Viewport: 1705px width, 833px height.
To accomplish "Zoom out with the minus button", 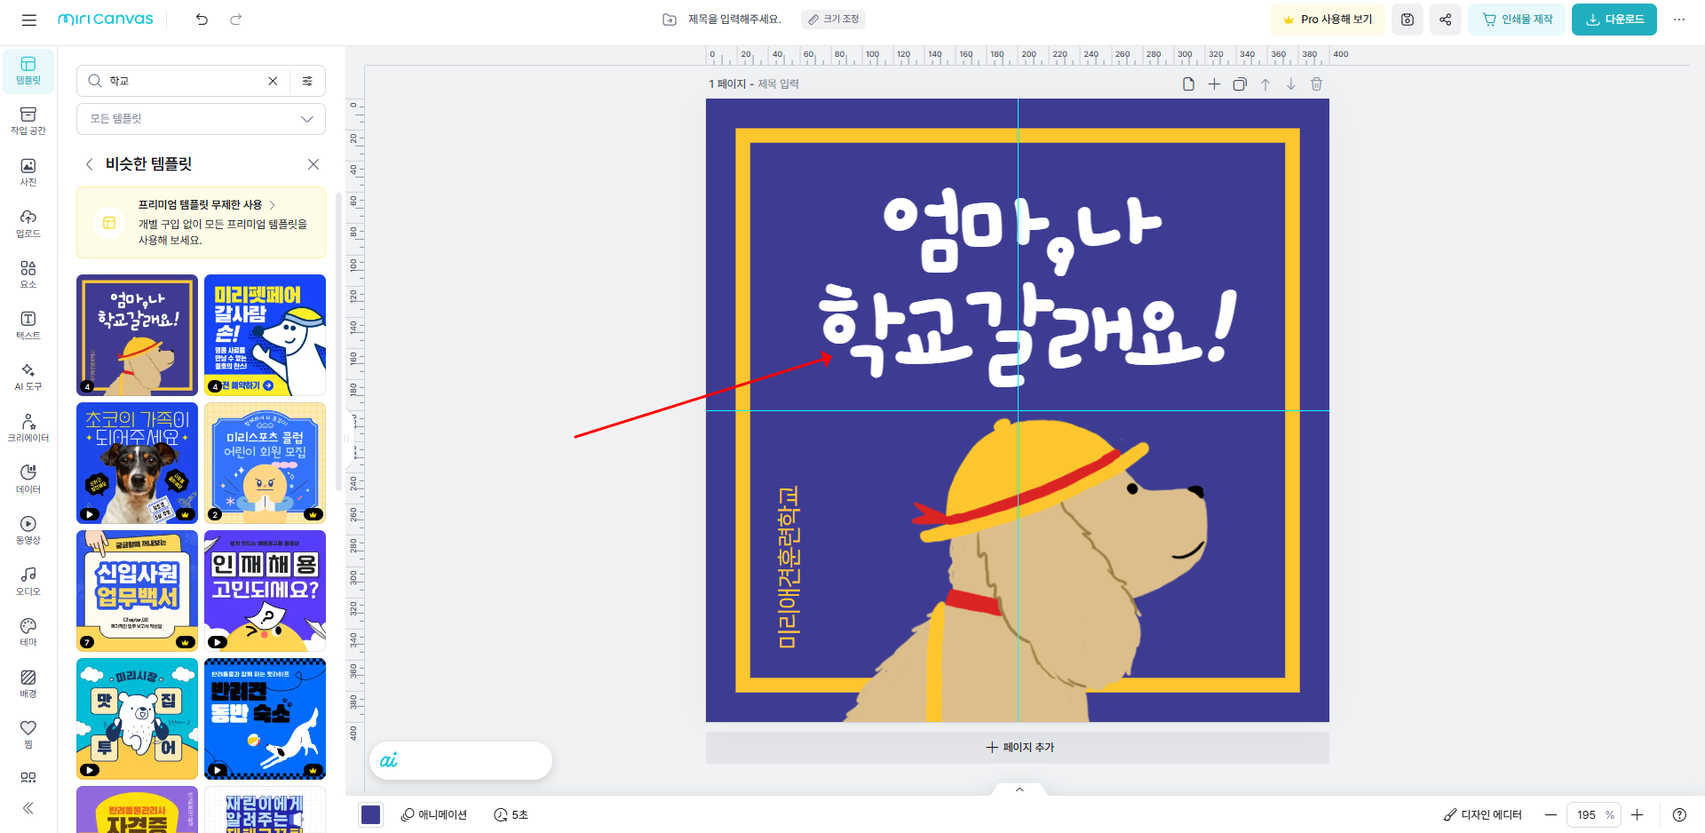I will coord(1550,815).
